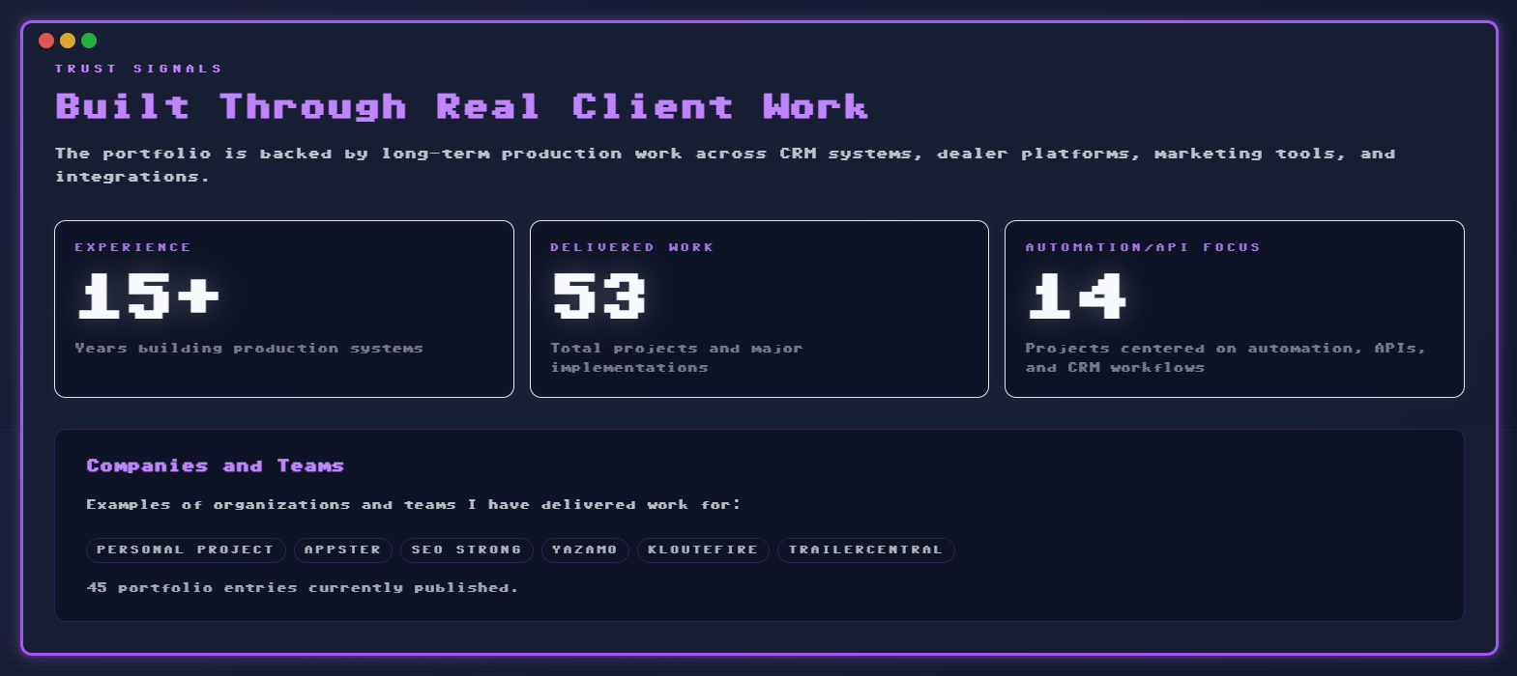Image resolution: width=1517 pixels, height=676 pixels.
Task: Click the KLOUTEFIRE tag
Action: point(703,549)
